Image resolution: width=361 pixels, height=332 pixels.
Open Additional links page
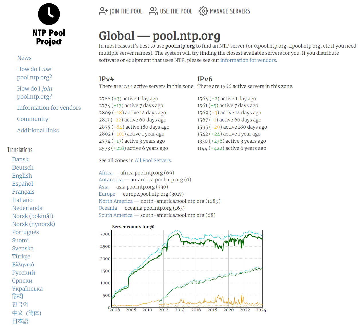pos(38,130)
